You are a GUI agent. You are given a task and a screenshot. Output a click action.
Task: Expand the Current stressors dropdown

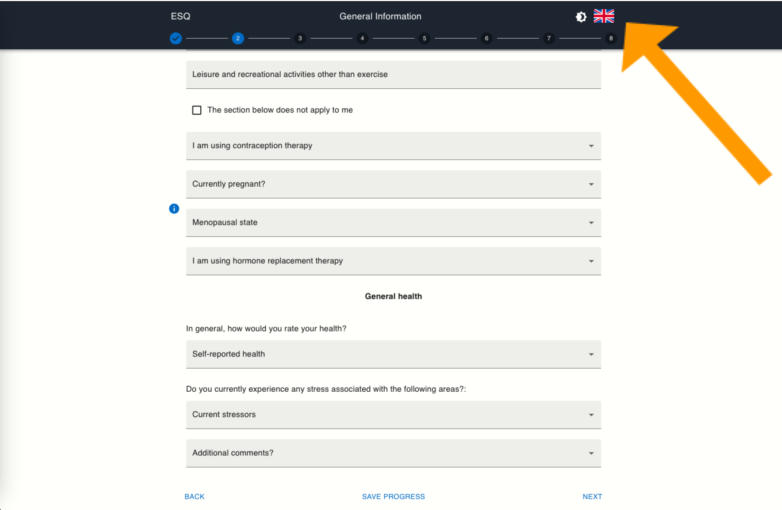(x=393, y=415)
